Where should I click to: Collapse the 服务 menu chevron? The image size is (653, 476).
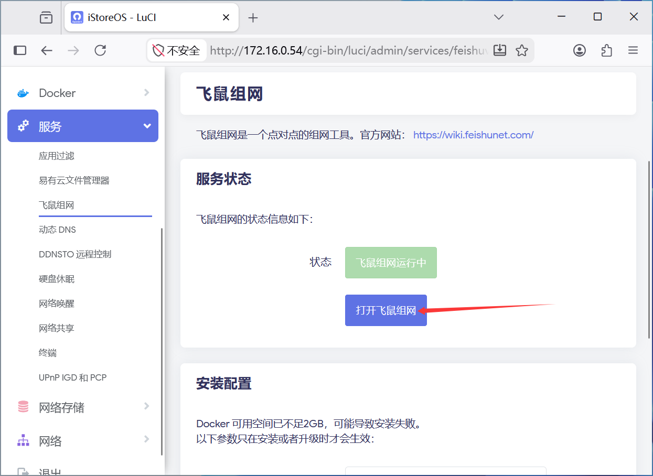tap(147, 126)
